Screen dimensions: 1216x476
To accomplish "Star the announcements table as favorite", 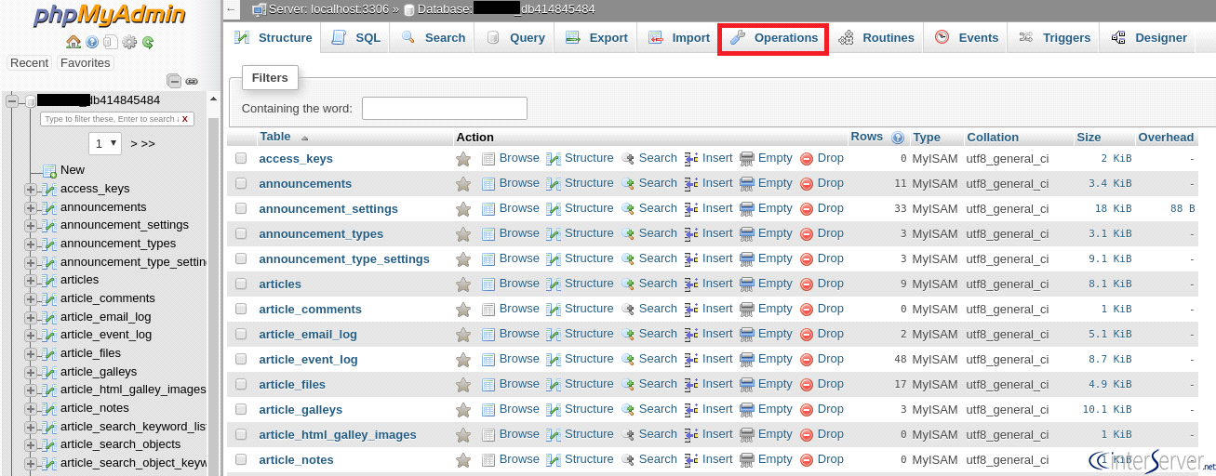I will (463, 184).
